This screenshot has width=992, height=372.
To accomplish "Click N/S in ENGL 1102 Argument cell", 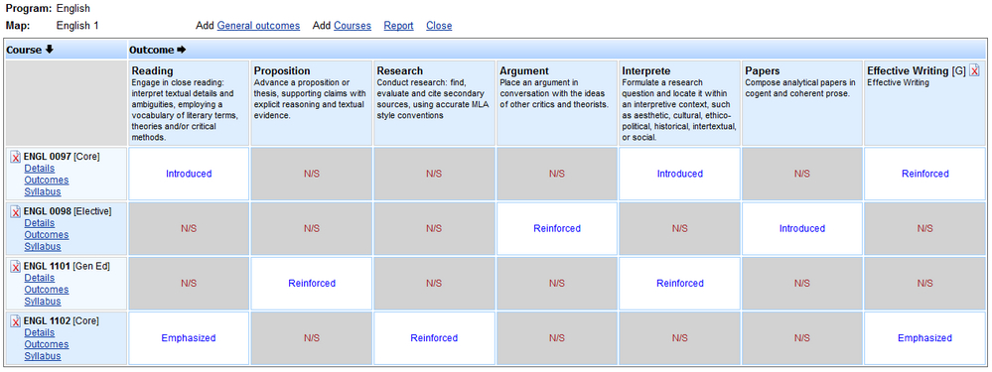I will (x=557, y=338).
